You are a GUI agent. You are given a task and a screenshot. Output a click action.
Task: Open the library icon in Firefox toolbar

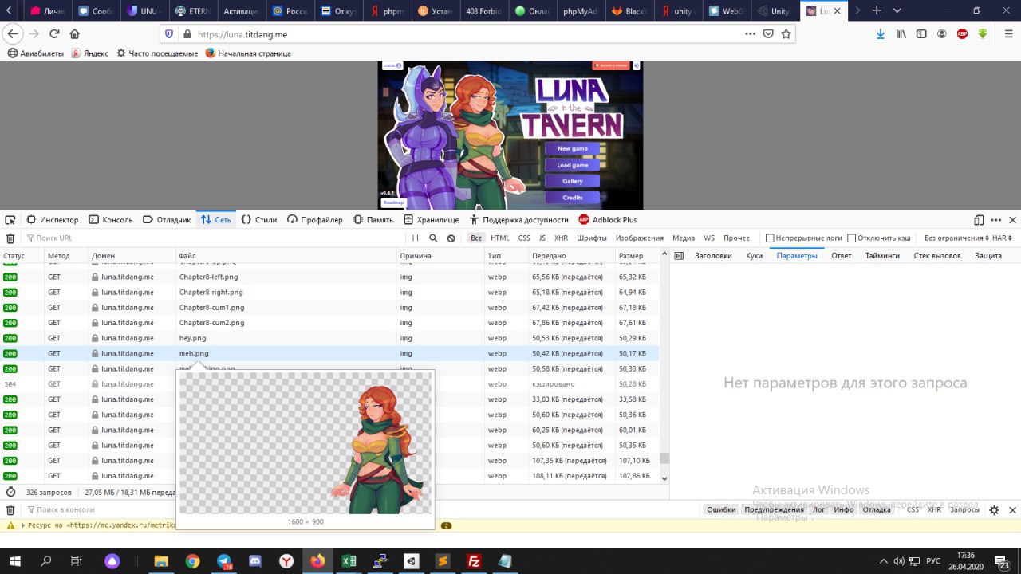(901, 34)
